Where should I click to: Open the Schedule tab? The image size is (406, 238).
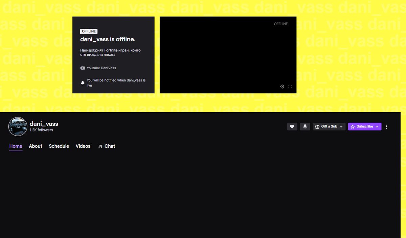click(x=59, y=146)
